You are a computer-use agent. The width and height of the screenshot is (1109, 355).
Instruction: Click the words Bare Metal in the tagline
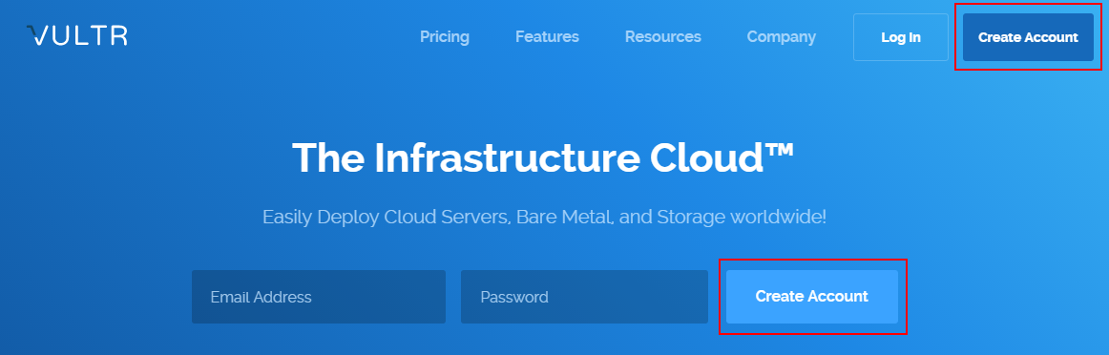(x=565, y=217)
